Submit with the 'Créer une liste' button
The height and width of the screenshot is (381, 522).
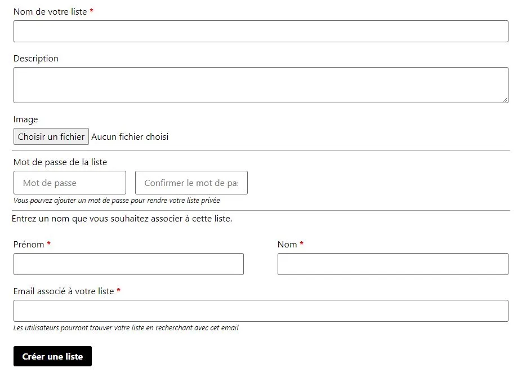coord(52,356)
